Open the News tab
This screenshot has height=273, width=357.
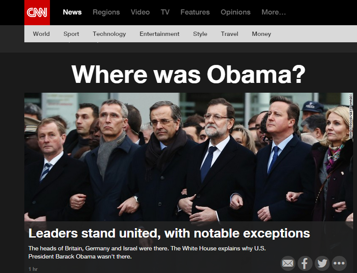click(72, 12)
